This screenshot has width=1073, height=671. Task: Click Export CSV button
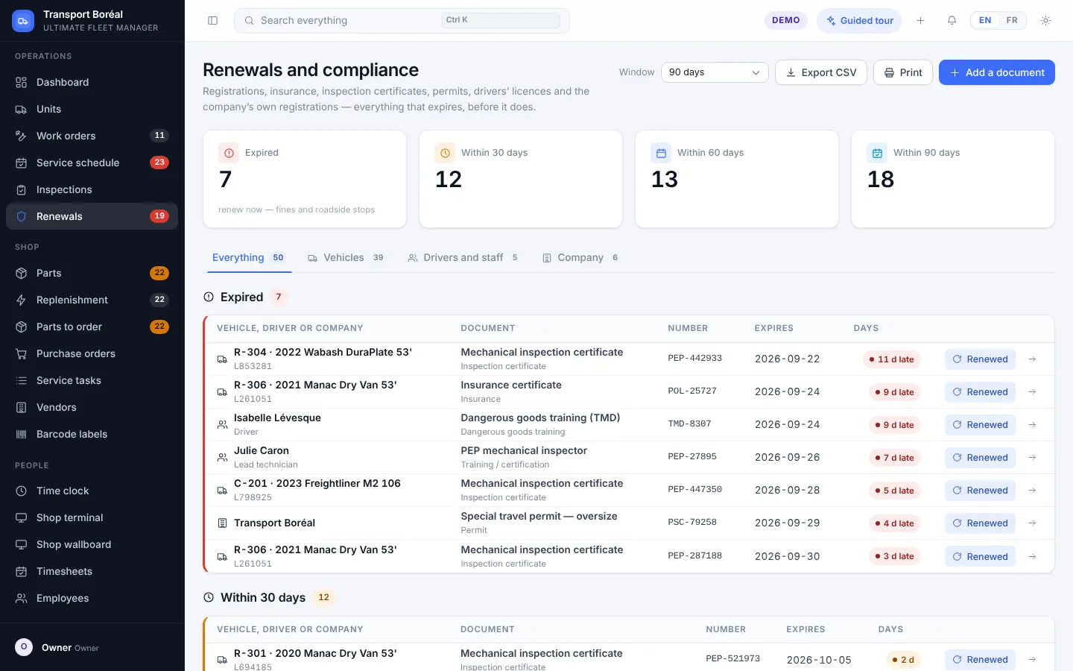[821, 72]
